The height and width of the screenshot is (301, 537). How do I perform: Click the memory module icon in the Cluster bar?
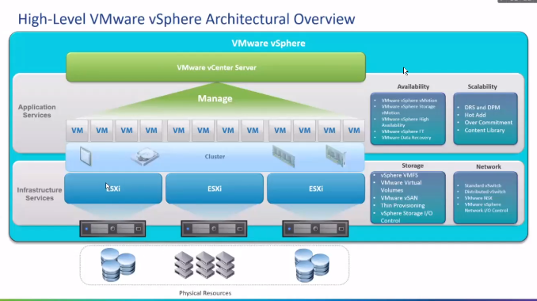click(x=284, y=157)
